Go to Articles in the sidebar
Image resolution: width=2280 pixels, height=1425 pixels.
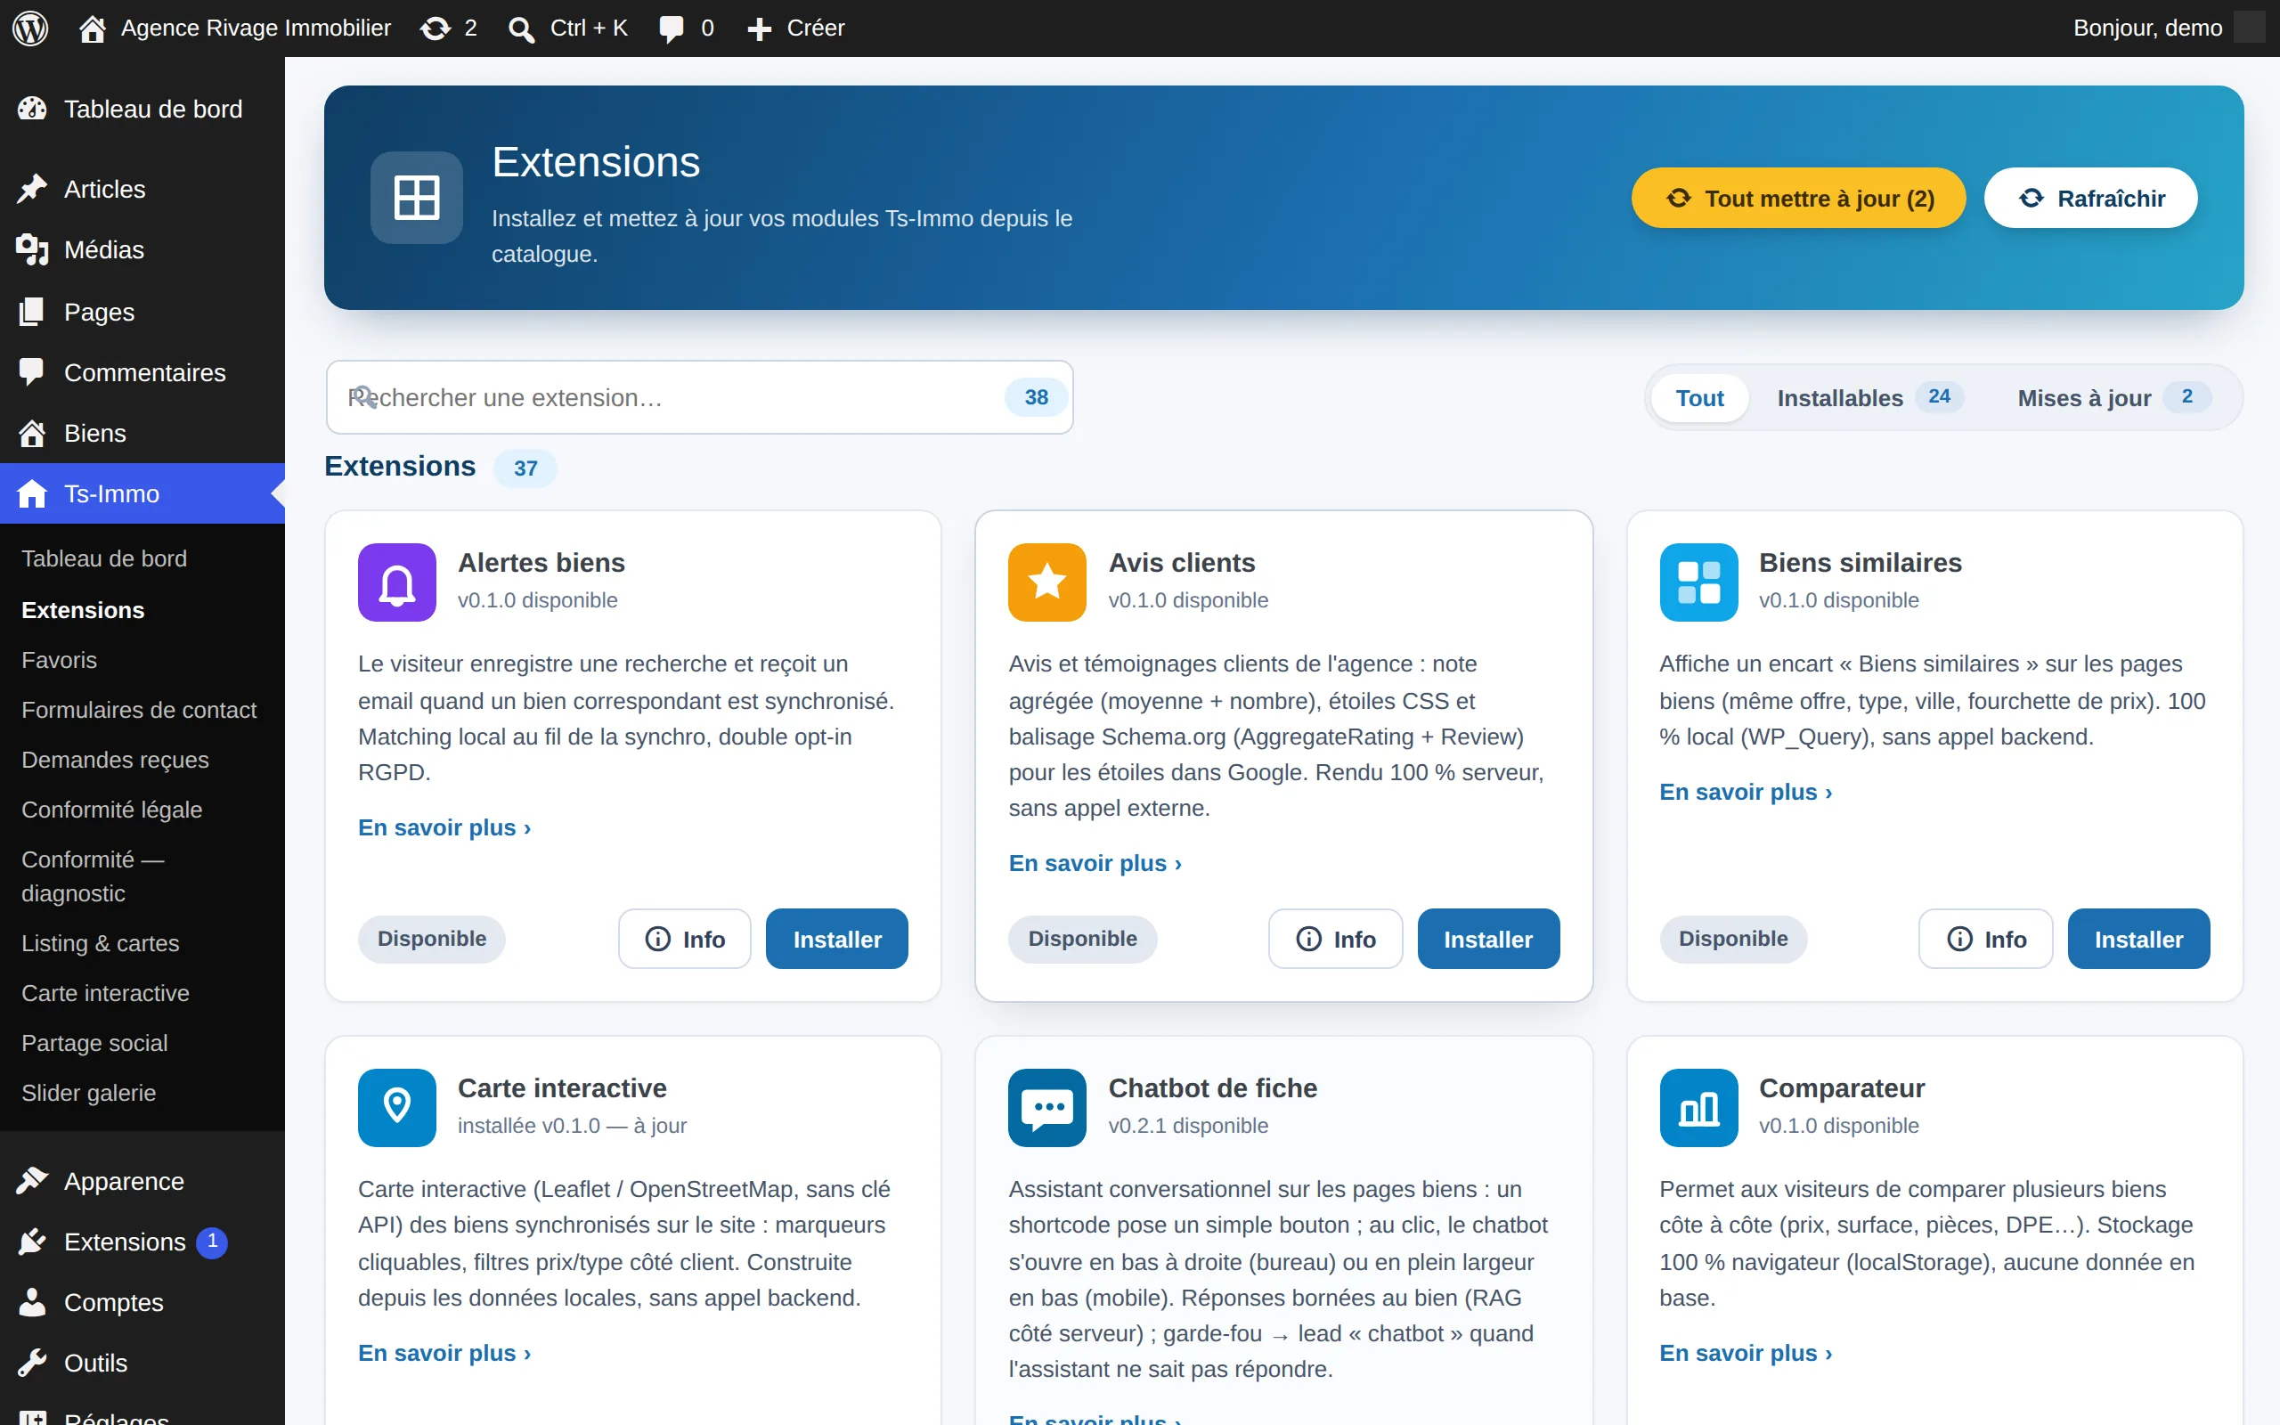[142, 190]
